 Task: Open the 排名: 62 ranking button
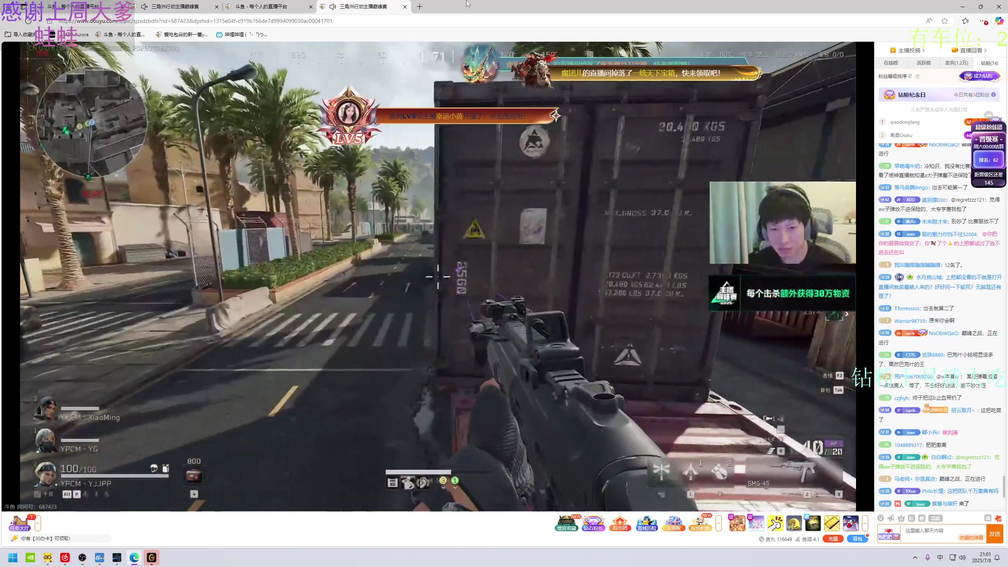[x=988, y=160]
